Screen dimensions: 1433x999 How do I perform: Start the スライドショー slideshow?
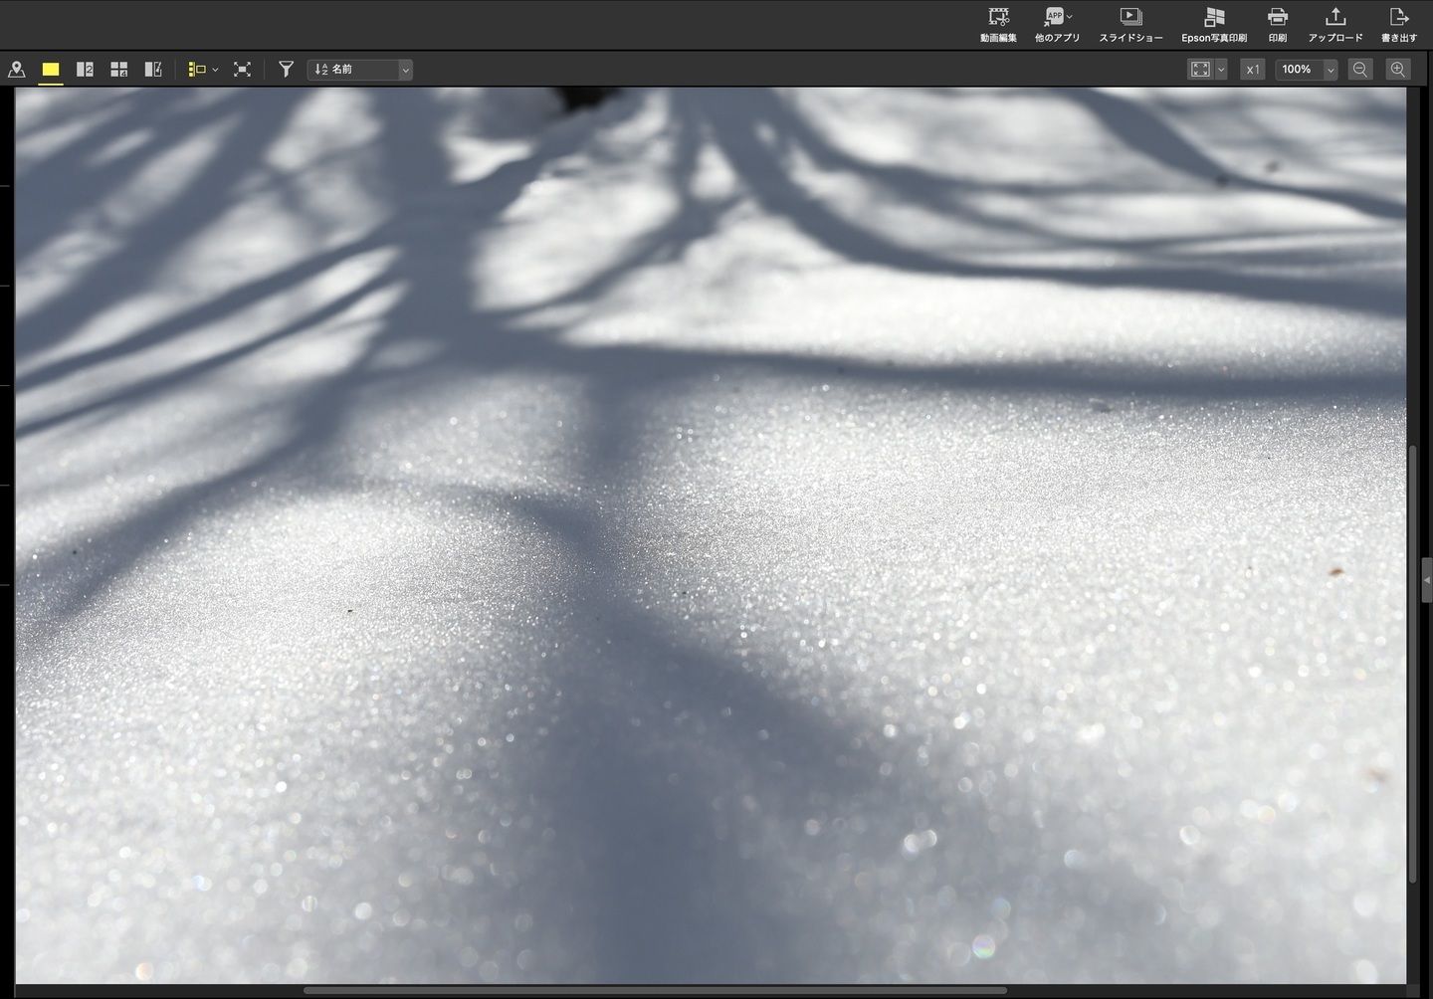pos(1130,25)
